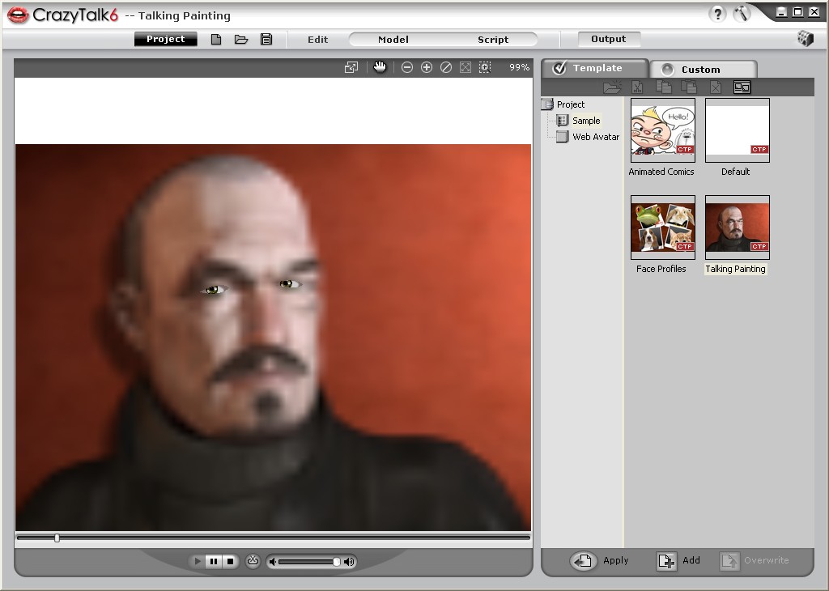Viewport: 829px width, 591px height.
Task: Mute audio with the low-volume speaker icon
Action: pyautogui.click(x=272, y=561)
